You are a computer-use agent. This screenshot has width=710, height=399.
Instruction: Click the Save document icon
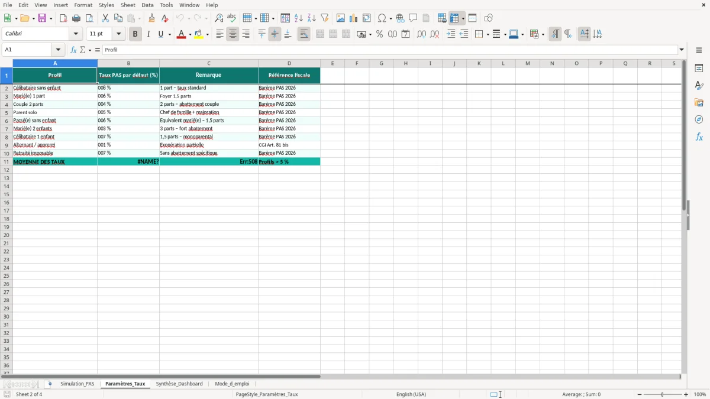[x=42, y=18]
